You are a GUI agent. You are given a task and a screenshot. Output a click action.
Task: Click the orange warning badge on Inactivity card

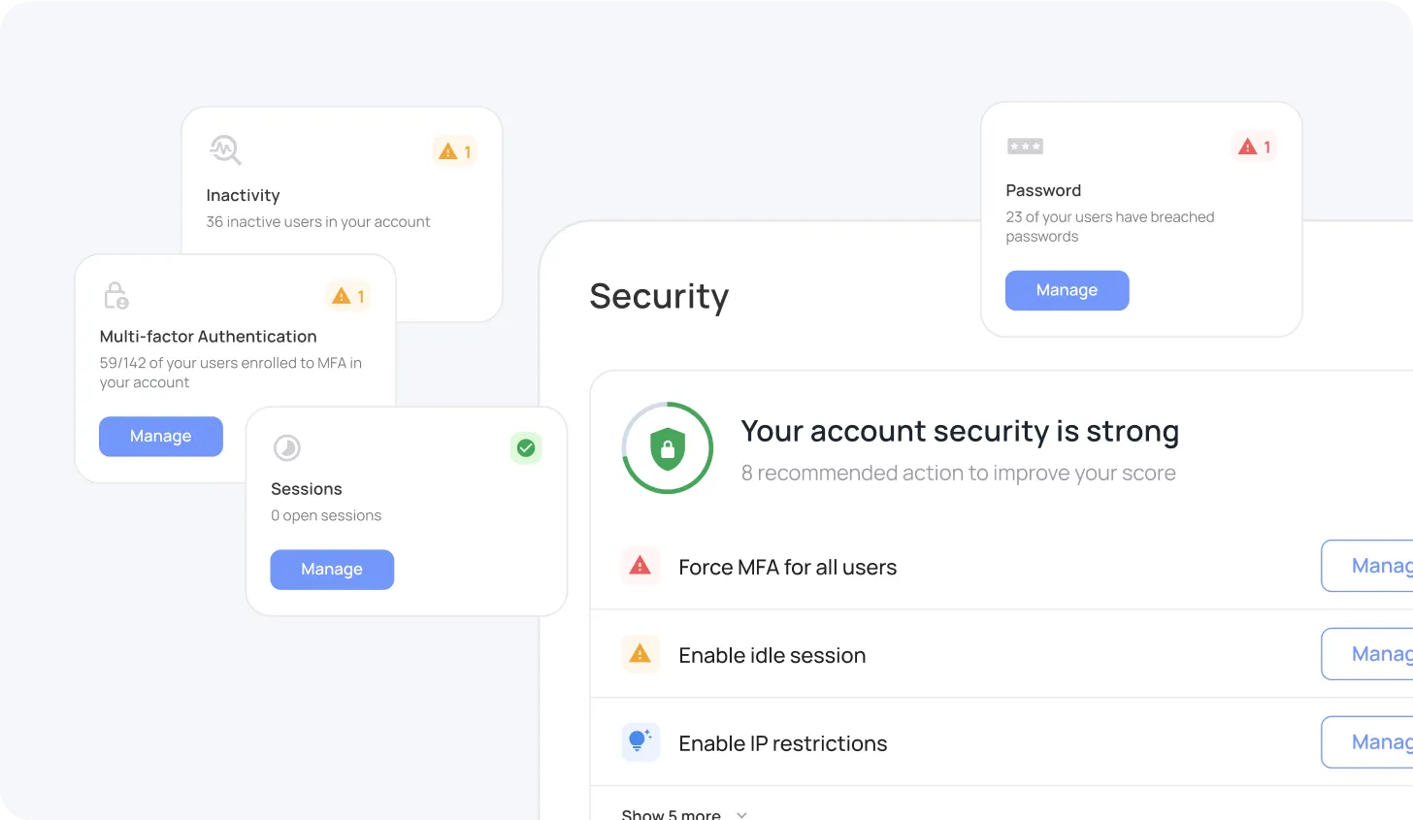[454, 151]
